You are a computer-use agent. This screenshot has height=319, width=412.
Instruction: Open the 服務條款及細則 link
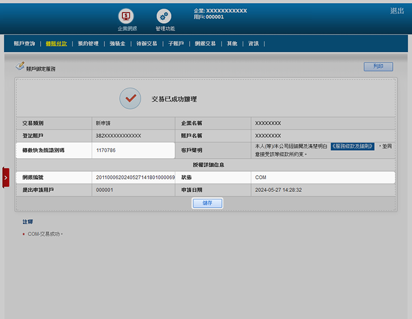(x=352, y=146)
